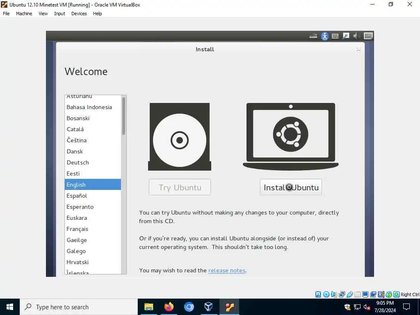Select English in the language list
This screenshot has width=420, height=315.
pos(93,185)
